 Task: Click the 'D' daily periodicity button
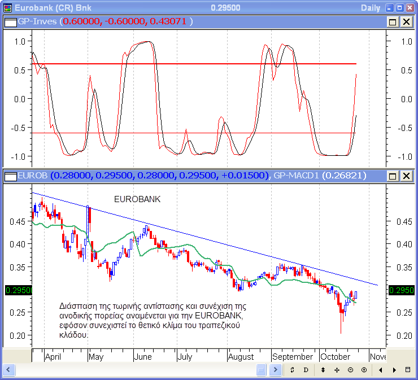click(x=306, y=370)
